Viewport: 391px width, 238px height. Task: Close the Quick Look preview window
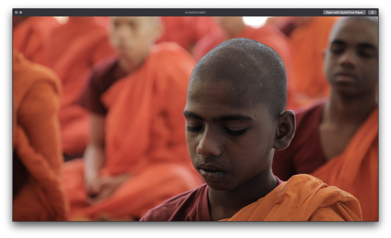[x=16, y=12]
